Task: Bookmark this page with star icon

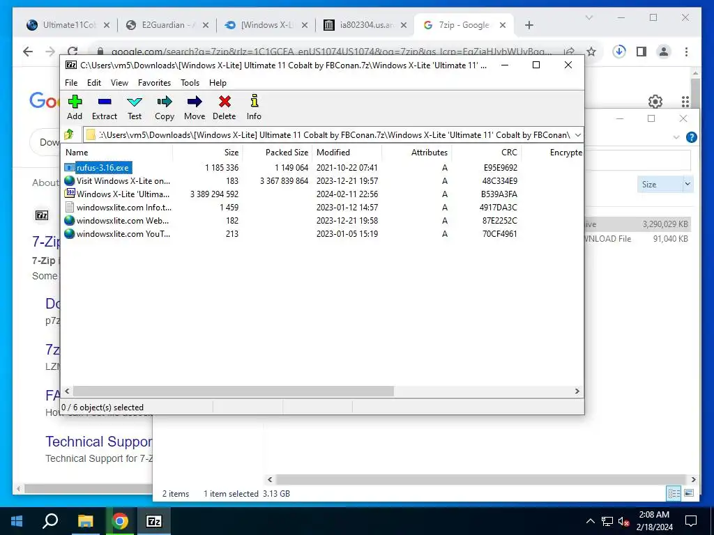Action: coord(591,52)
